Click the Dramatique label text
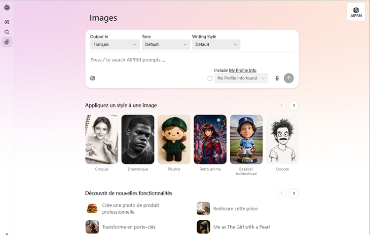 (x=138, y=169)
